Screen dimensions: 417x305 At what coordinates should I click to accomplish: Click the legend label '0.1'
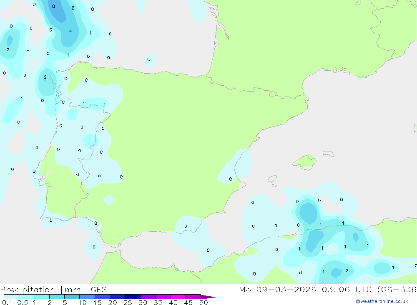coord(7,303)
